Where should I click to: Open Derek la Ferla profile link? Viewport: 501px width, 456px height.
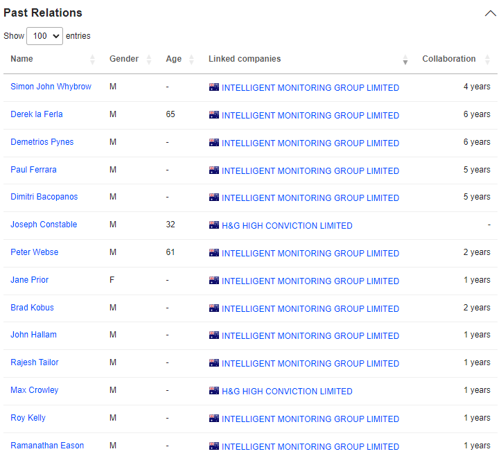point(37,114)
